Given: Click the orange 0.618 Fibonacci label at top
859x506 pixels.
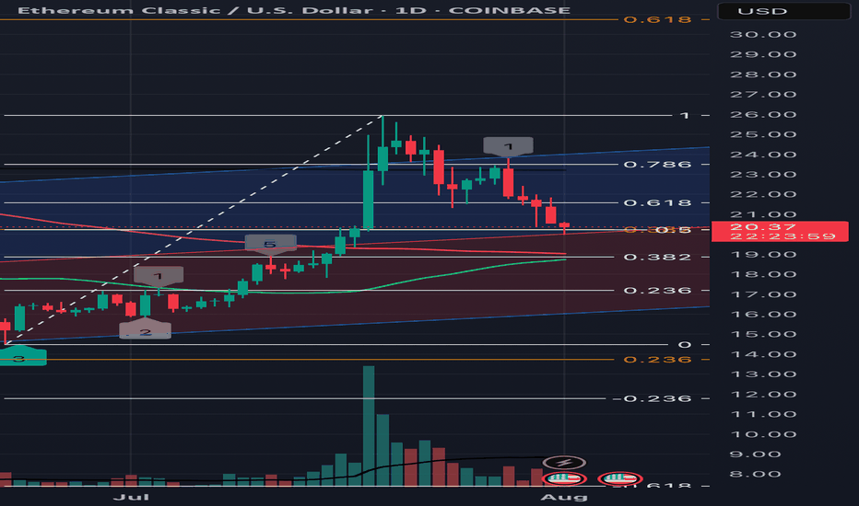Looking at the screenshot, I should [657, 19].
